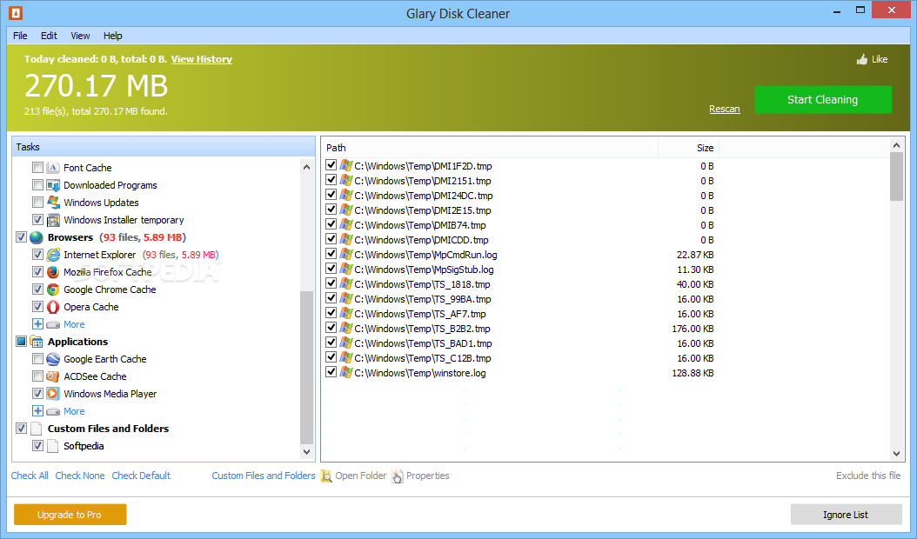Open the File menu
This screenshot has height=539, width=917.
21,36
